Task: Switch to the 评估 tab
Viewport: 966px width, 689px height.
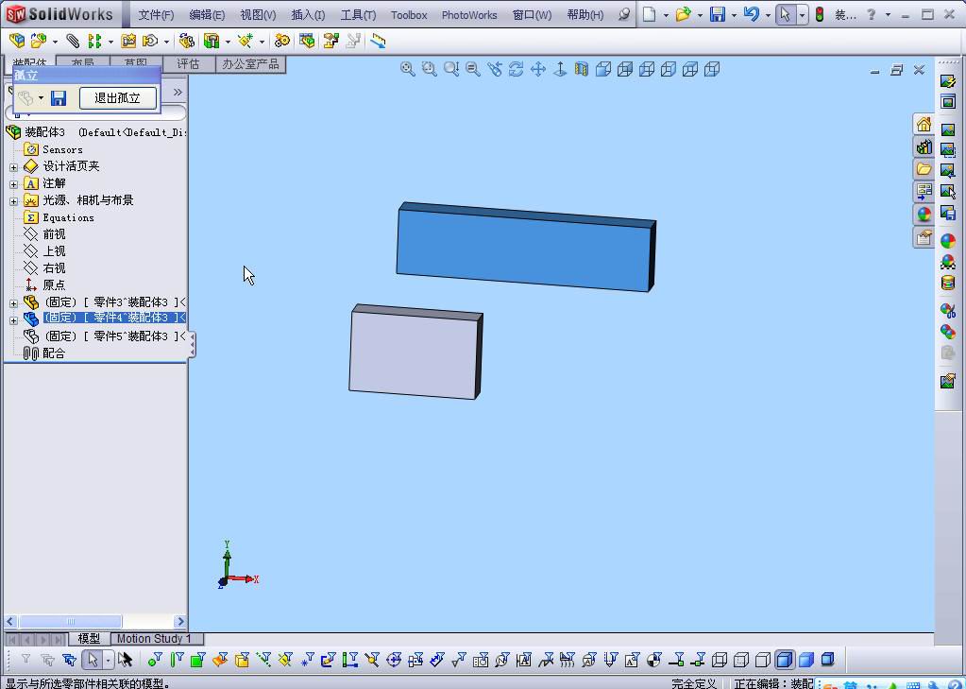Action: pos(189,64)
